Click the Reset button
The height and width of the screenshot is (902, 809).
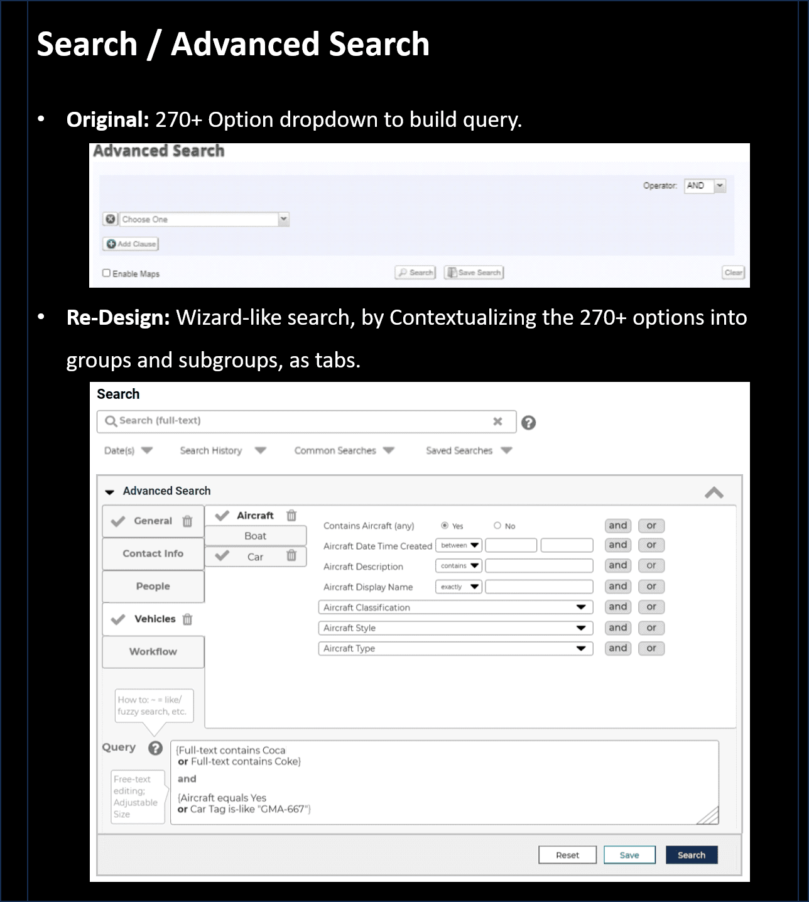567,855
